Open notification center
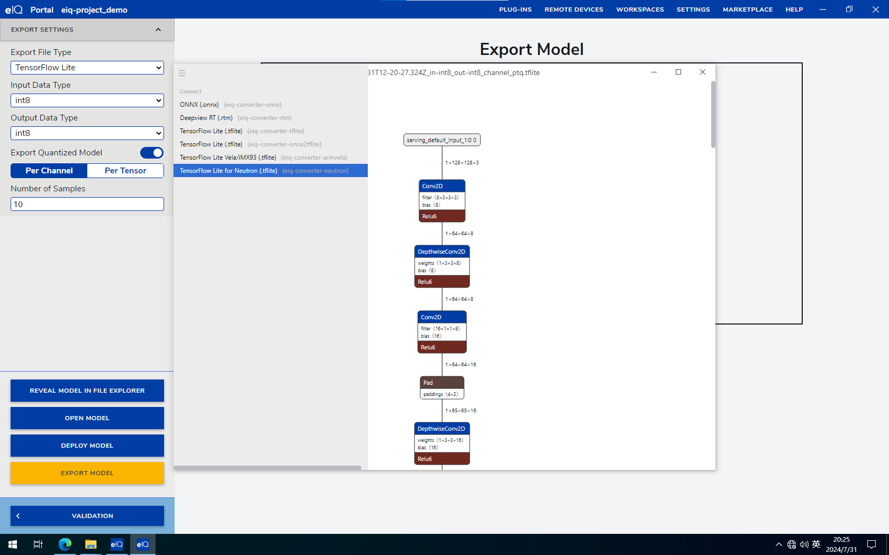Screen dimensions: 889x555 [872, 544]
